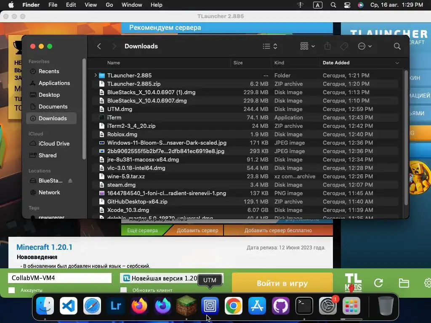Image resolution: width=431 pixels, height=323 pixels.
Task: Go back in Finder window
Action: click(x=99, y=46)
